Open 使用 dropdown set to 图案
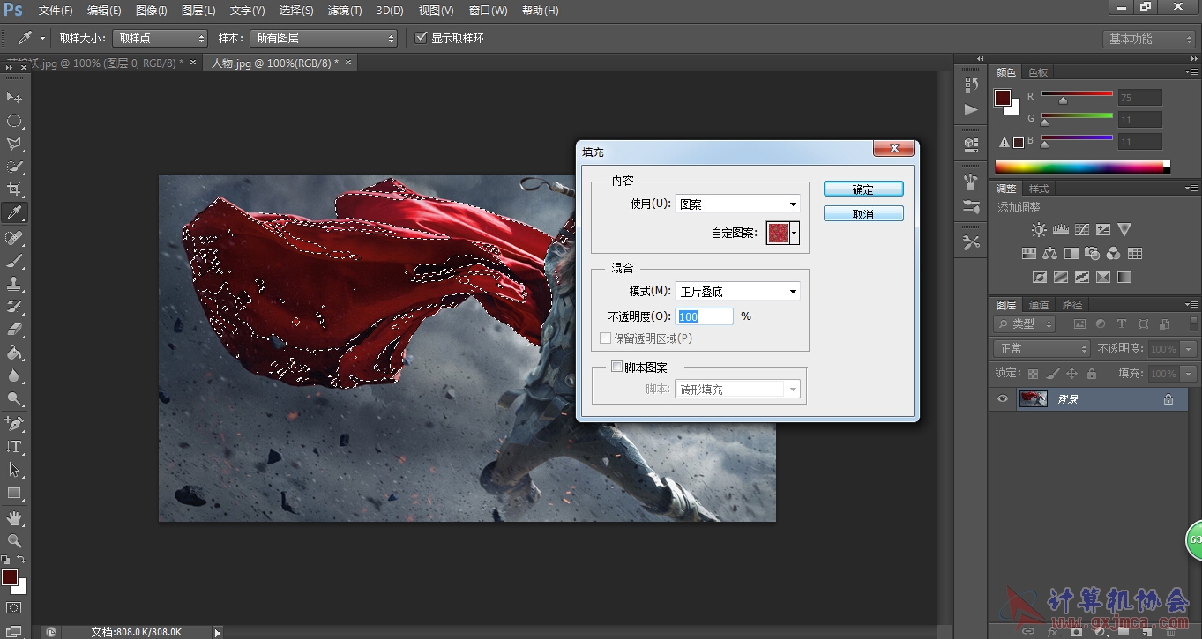Viewport: 1202px width, 639px height. coord(737,204)
